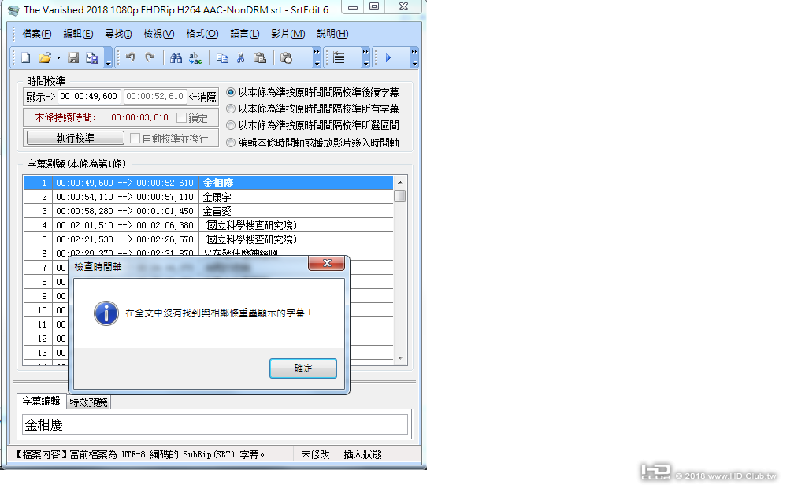Click row number 13 in subtitle list
Image resolution: width=794 pixels, height=496 pixels.
click(x=42, y=353)
